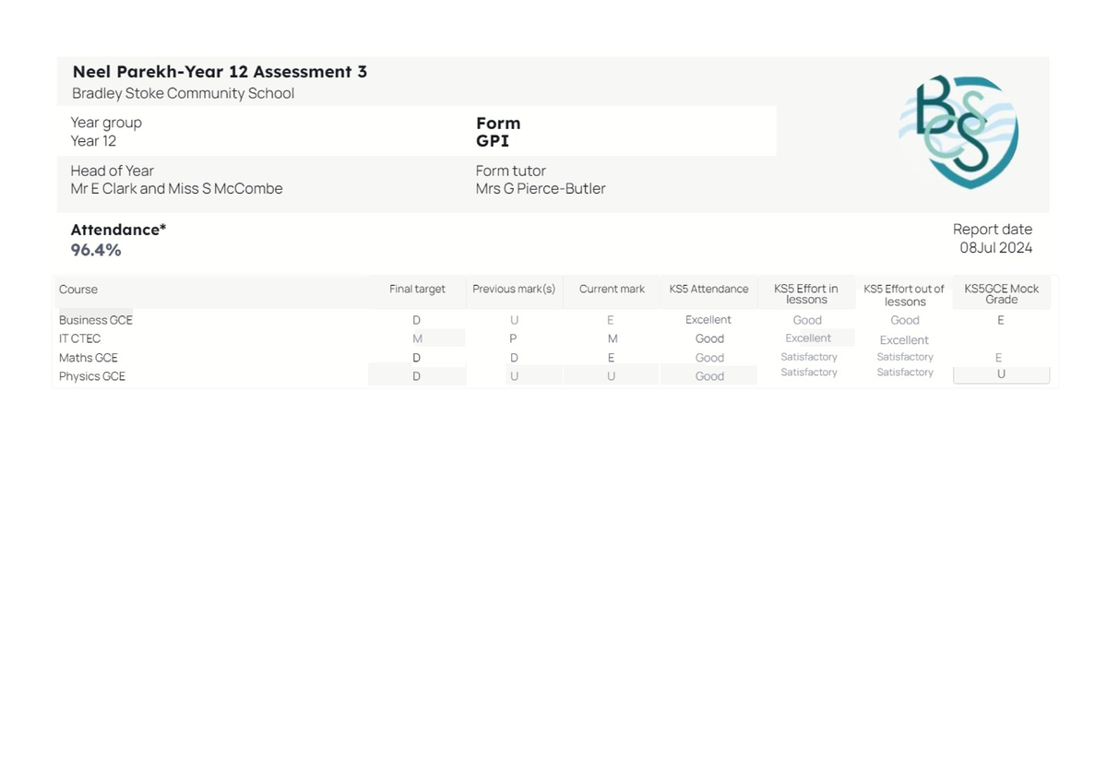Click the Current mark column header
Image resolution: width=1107 pixels, height=782 pixels.
(611, 289)
